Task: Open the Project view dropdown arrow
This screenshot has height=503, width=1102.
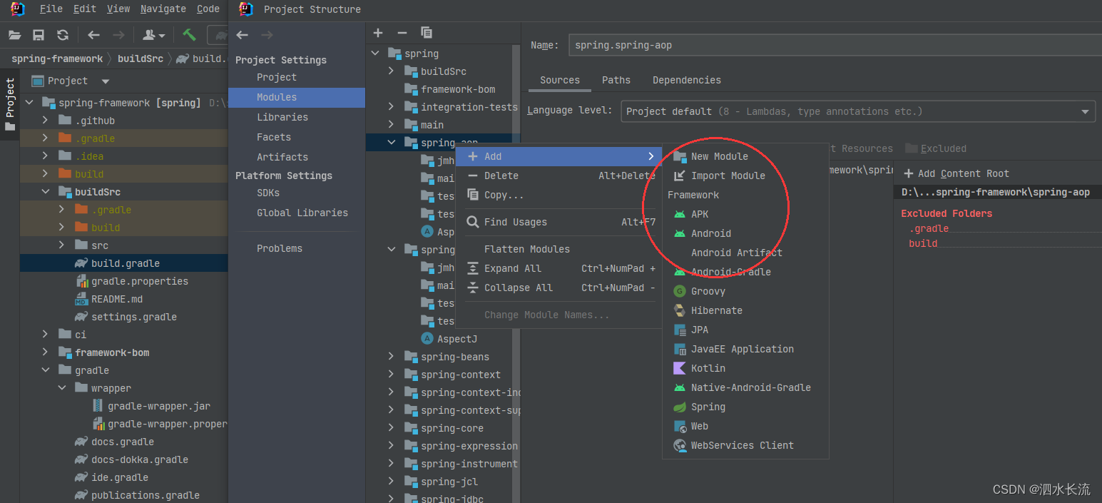Action: pyautogui.click(x=106, y=81)
